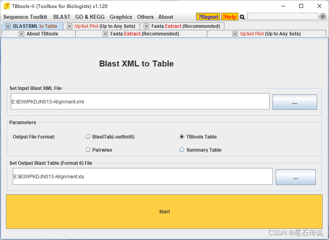Open the Graphics menu
Screen dimensions: 329x240
coord(121,17)
